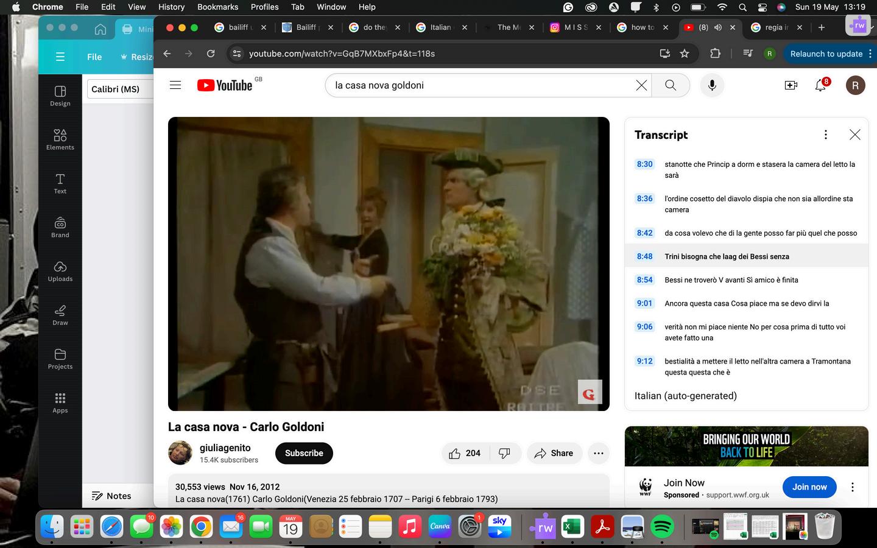This screenshot has width=877, height=548.
Task: Open the YouTube notifications bell
Action: [x=821, y=85]
